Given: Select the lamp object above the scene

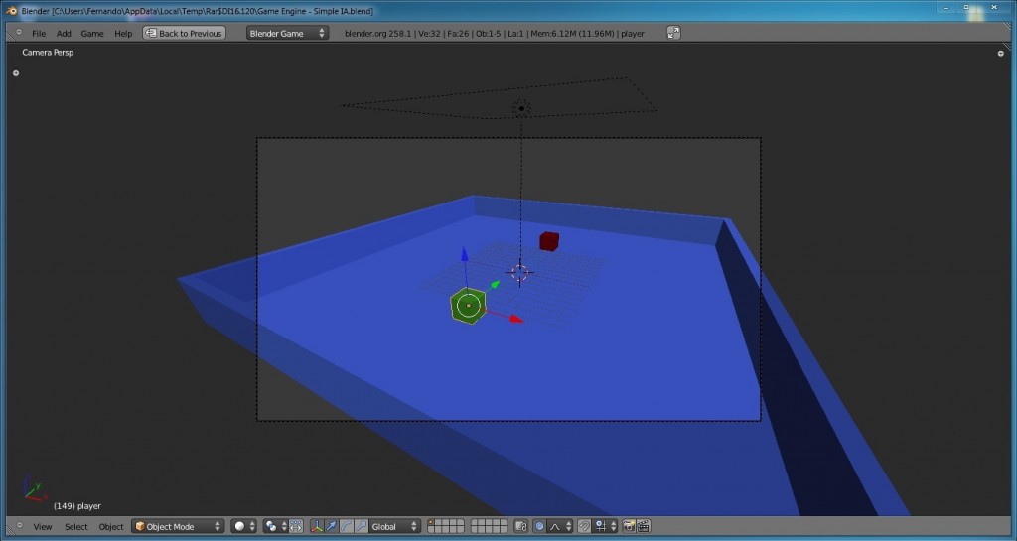Looking at the screenshot, I should [521, 108].
